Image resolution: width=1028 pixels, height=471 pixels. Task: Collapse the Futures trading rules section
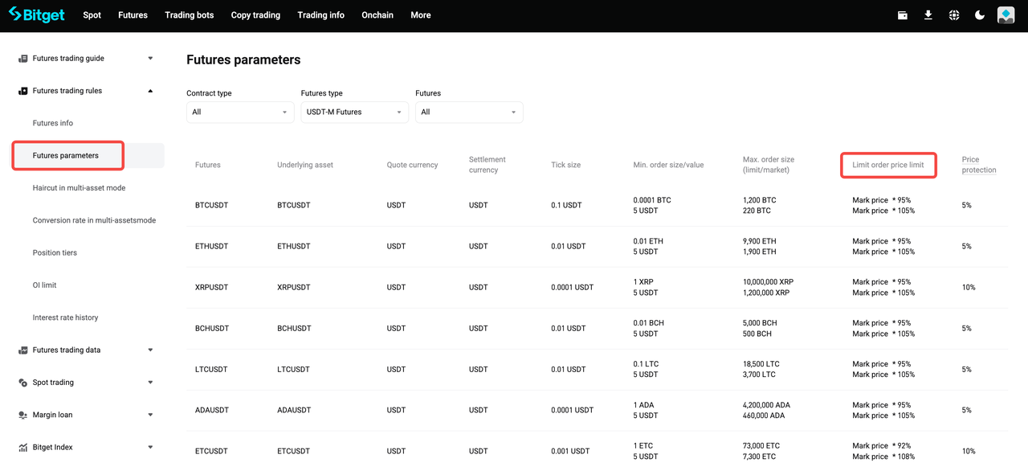[x=149, y=90]
